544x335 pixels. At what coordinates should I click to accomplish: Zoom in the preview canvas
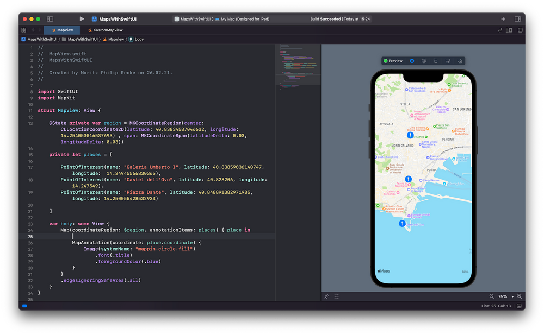point(520,296)
